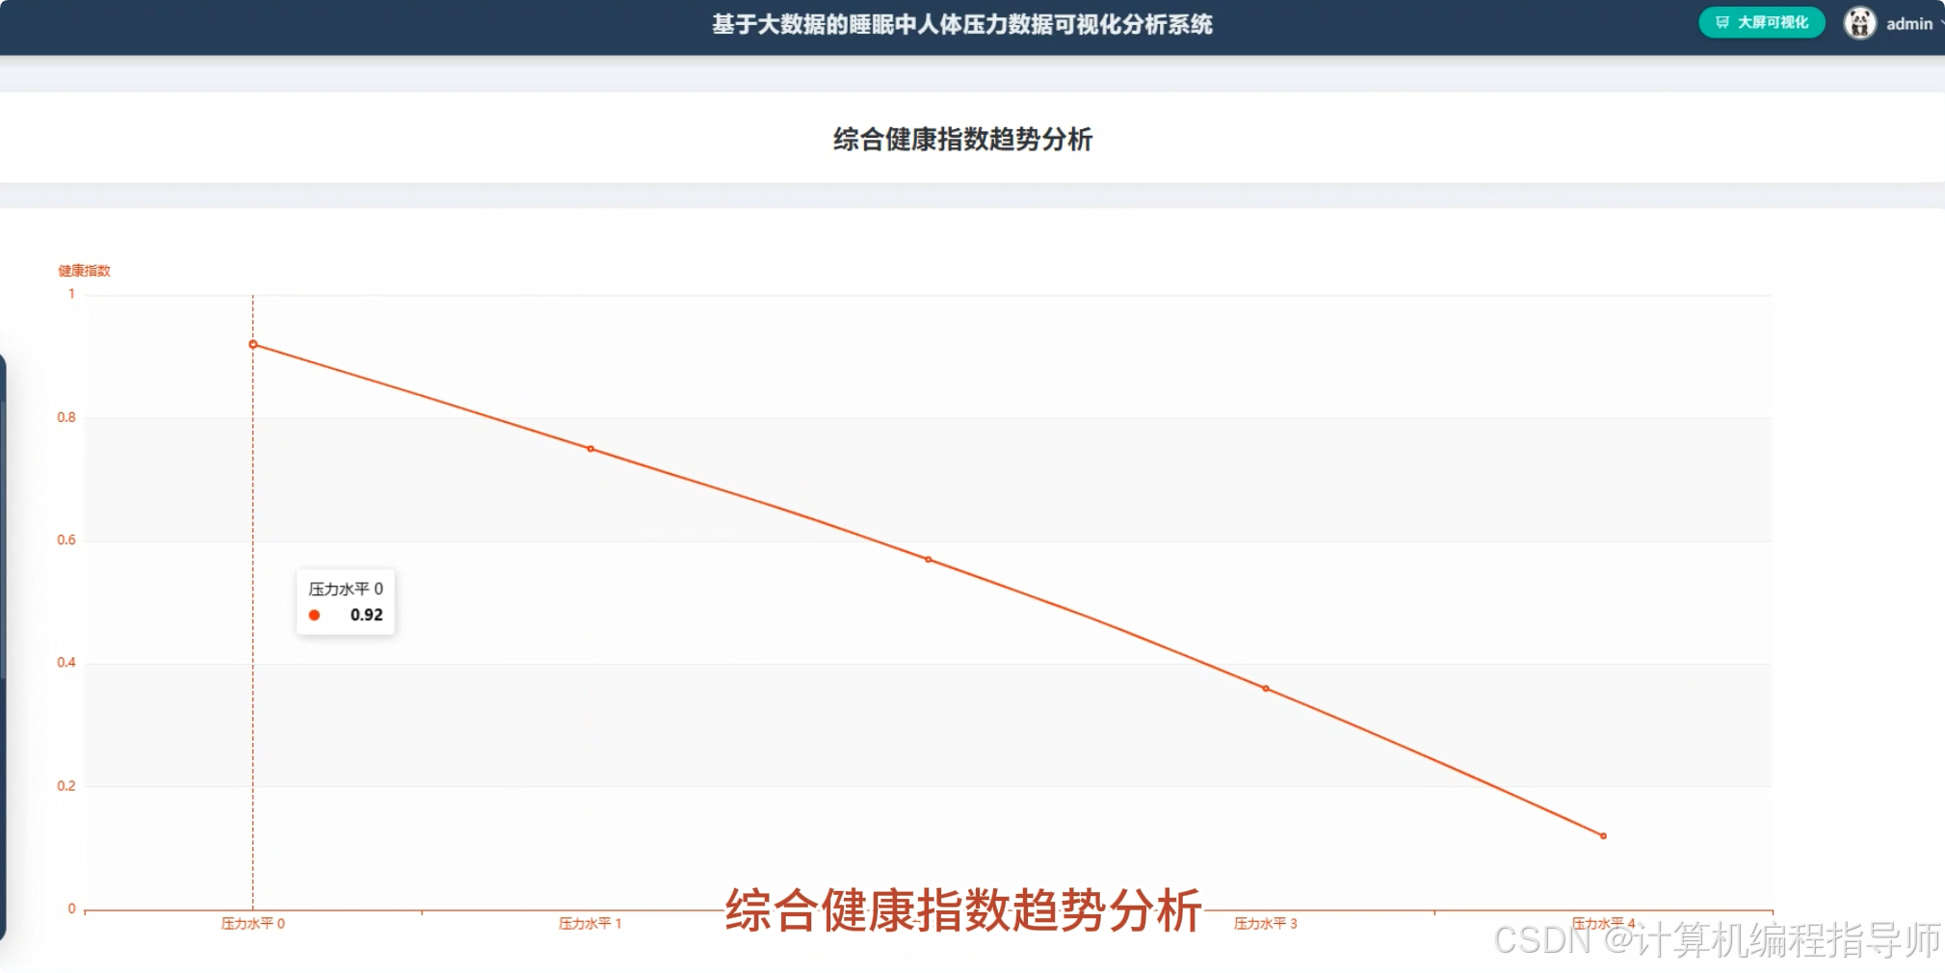Click the y-axis value 0.8
Screen dimensions: 1945x973
[66, 417]
